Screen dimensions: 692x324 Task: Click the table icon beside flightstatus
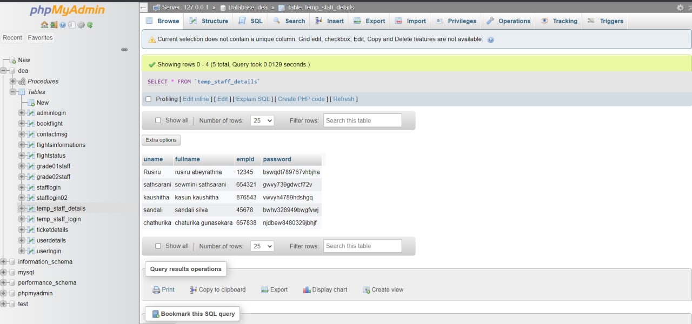click(x=31, y=156)
